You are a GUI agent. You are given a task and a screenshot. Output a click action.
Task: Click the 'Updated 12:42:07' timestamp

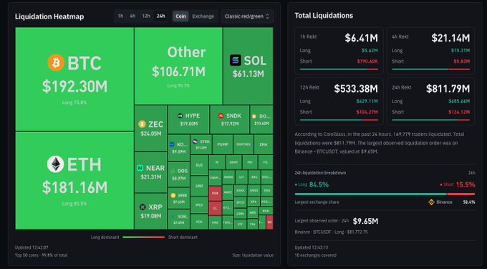point(32,247)
